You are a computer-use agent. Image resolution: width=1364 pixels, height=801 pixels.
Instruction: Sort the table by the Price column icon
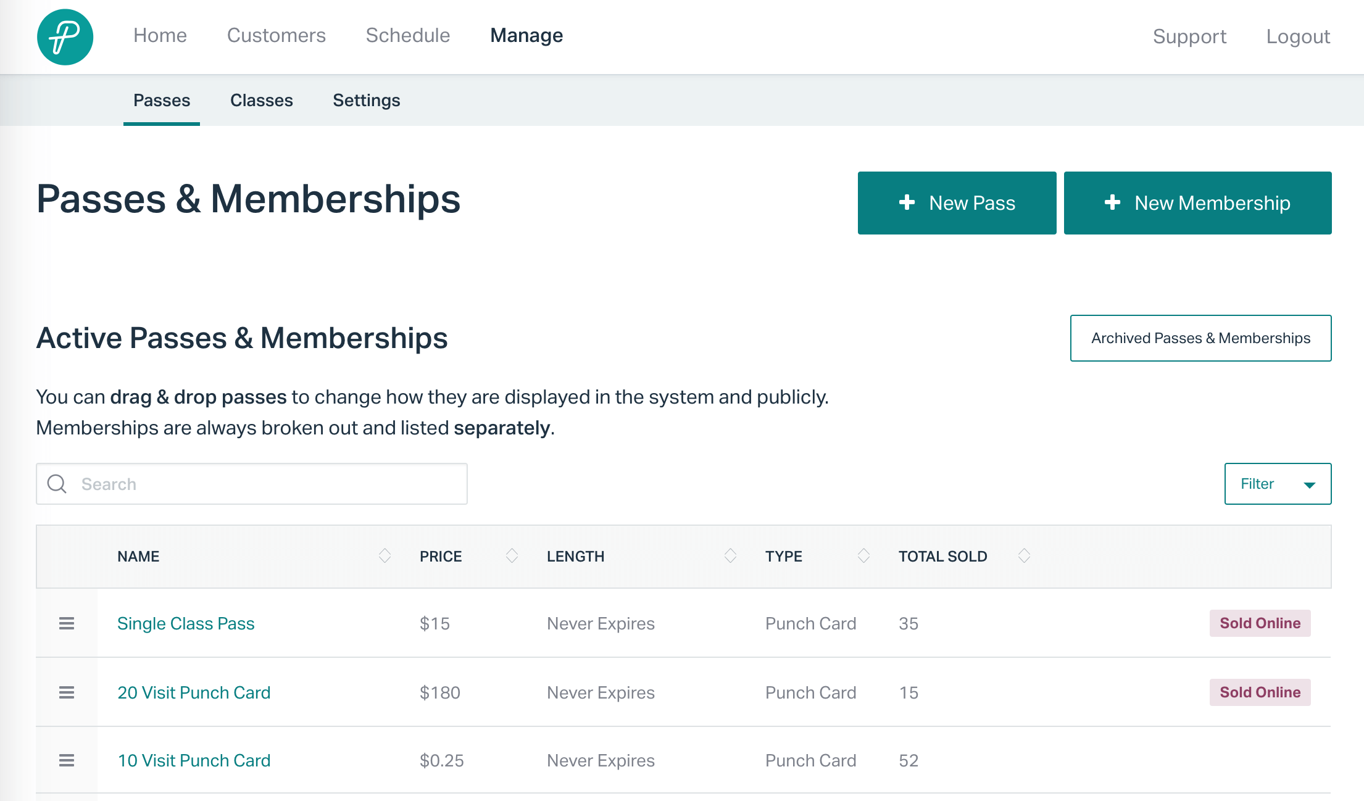512,556
